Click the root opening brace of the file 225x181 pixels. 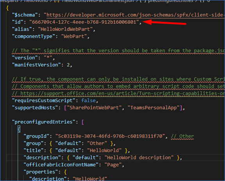pyautogui.click(x=7, y=8)
